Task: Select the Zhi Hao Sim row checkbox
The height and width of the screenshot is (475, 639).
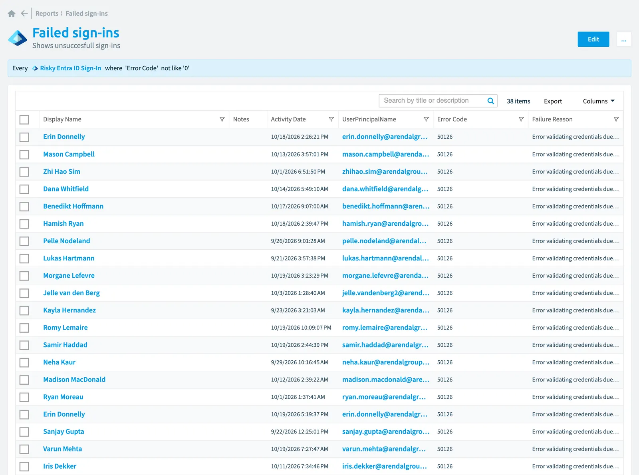Action: pyautogui.click(x=24, y=172)
